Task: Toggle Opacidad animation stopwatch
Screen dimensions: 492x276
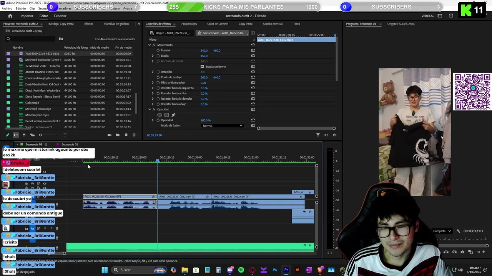Action: coord(158,120)
